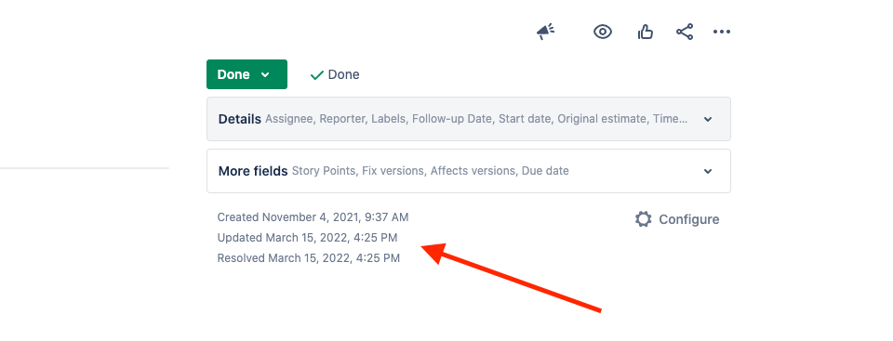The width and height of the screenshot is (893, 341).
Task: Click the Resolved March 15, 2022 timestamp
Action: [309, 258]
